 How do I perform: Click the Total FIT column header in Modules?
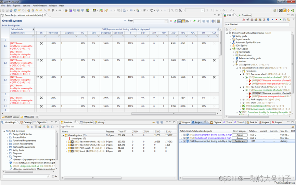pos(122,132)
